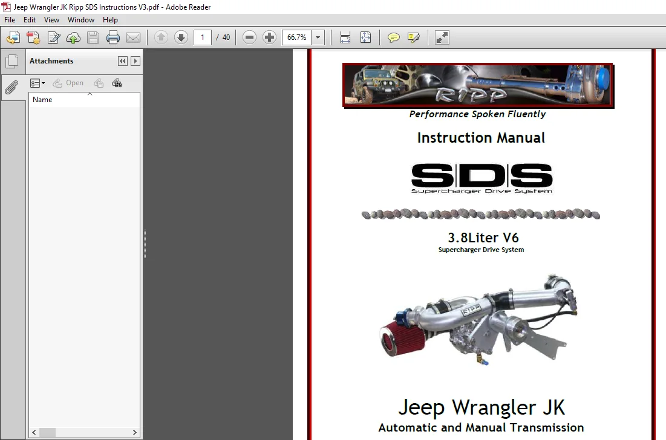The image size is (666, 440).
Task: Open the View menu
Action: (51, 20)
